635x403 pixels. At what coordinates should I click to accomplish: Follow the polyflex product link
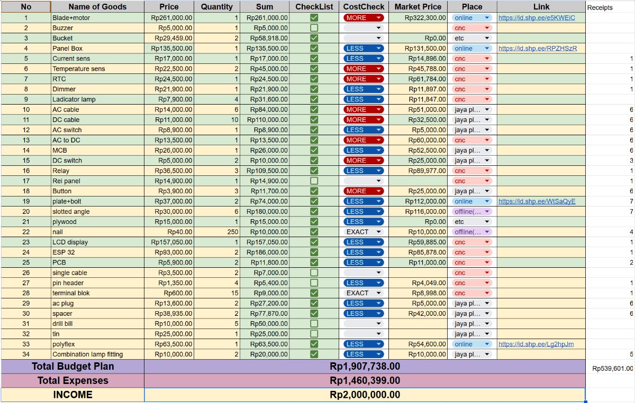(x=536, y=344)
